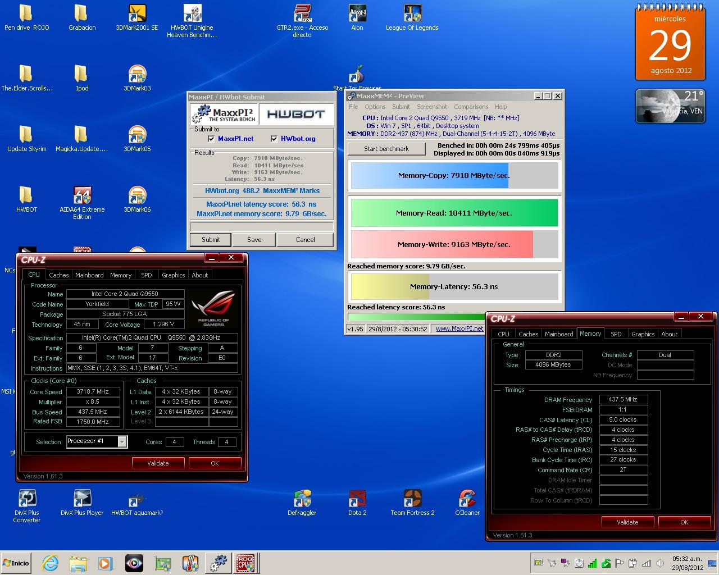The image size is (719, 575).
Task: Open Internet Explorer from taskbar
Action: pyautogui.click(x=51, y=563)
